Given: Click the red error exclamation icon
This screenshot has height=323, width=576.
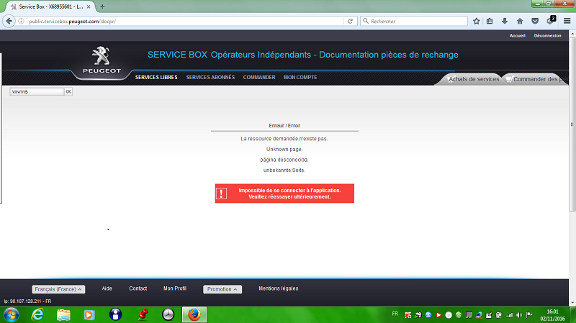Looking at the screenshot, I should pos(221,194).
